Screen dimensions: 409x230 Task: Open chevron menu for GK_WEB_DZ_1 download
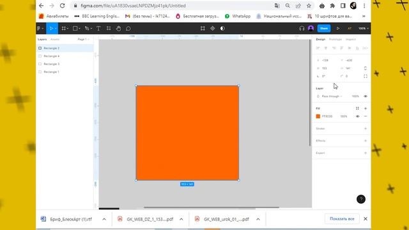pos(181,219)
